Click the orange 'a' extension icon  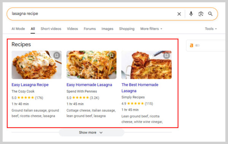(192, 45)
